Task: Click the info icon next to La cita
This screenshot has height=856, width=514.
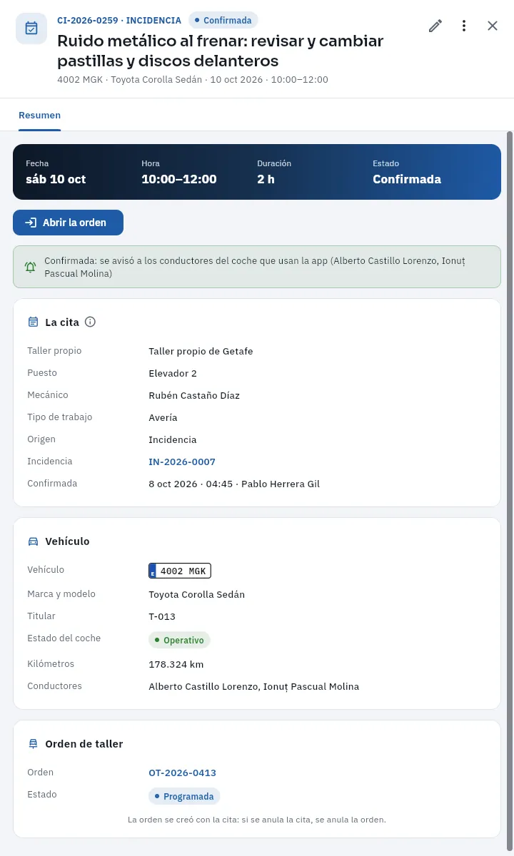Action: coord(90,322)
